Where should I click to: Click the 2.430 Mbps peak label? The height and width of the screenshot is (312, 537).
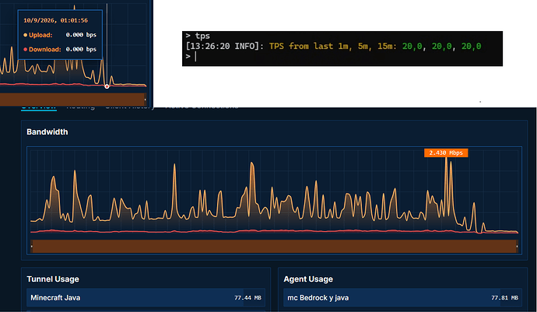(446, 152)
